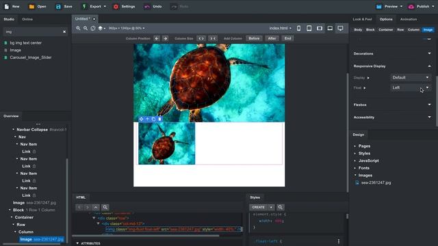
Task: Shrink column size with narrow icon
Action: click(213, 38)
